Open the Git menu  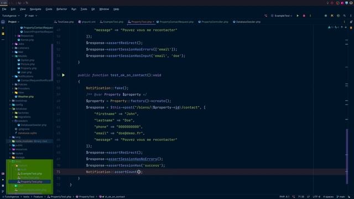tap(93, 9)
